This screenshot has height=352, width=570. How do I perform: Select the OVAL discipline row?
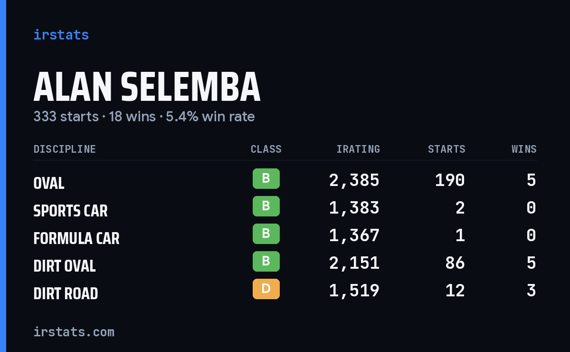285,180
